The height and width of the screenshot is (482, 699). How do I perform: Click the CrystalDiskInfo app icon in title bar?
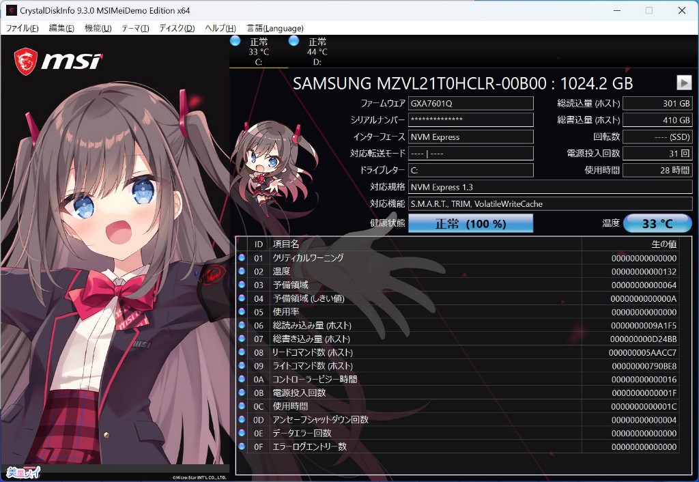(12, 10)
